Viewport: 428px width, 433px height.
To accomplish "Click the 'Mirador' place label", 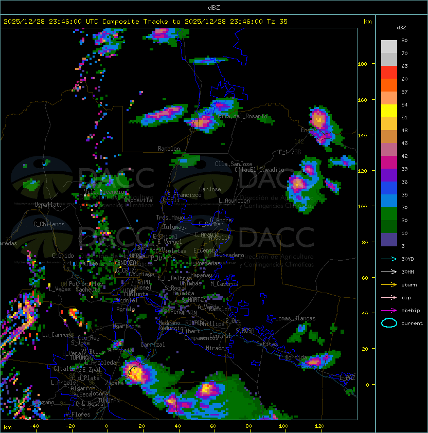I will 217,348.
